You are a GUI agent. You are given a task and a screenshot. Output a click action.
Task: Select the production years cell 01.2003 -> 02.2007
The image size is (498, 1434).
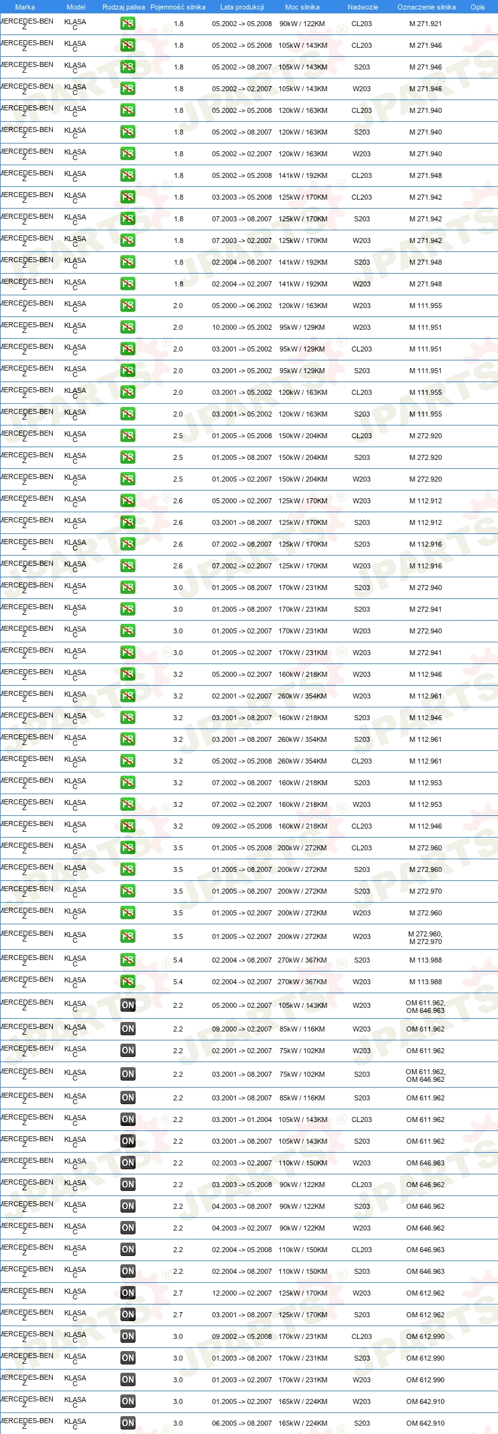242,1380
